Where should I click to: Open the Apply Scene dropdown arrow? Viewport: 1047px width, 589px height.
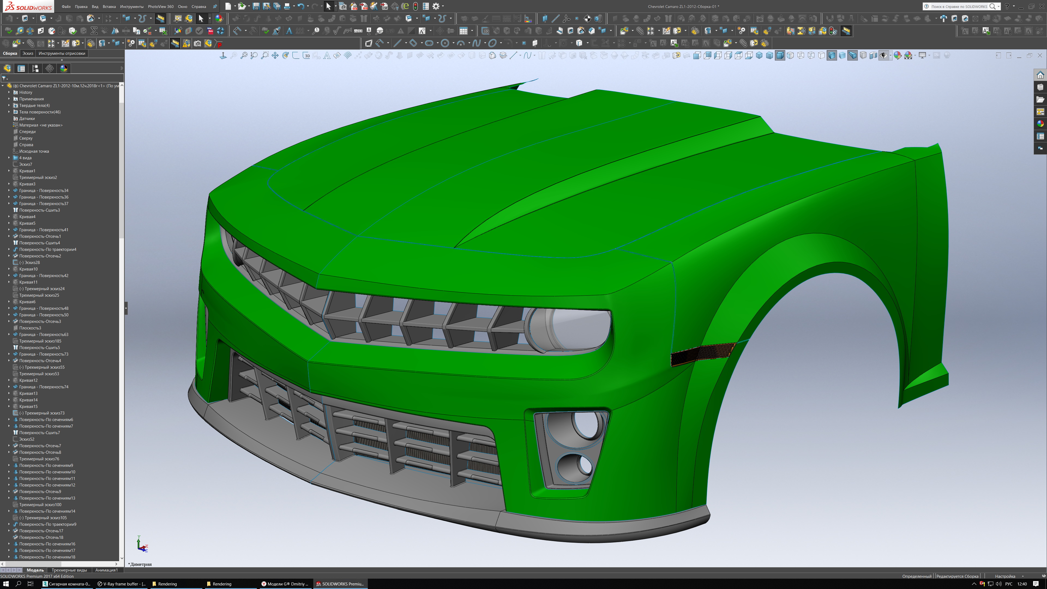(x=915, y=56)
